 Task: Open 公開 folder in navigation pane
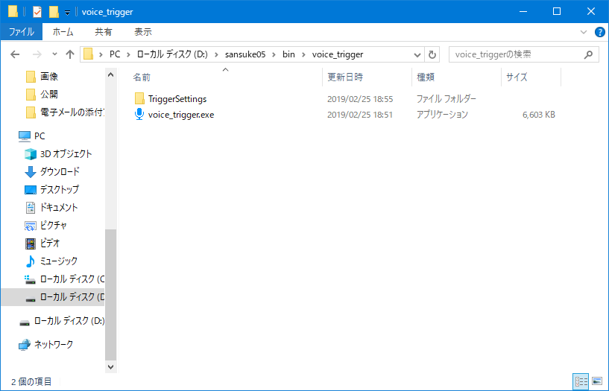pyautogui.click(x=49, y=95)
